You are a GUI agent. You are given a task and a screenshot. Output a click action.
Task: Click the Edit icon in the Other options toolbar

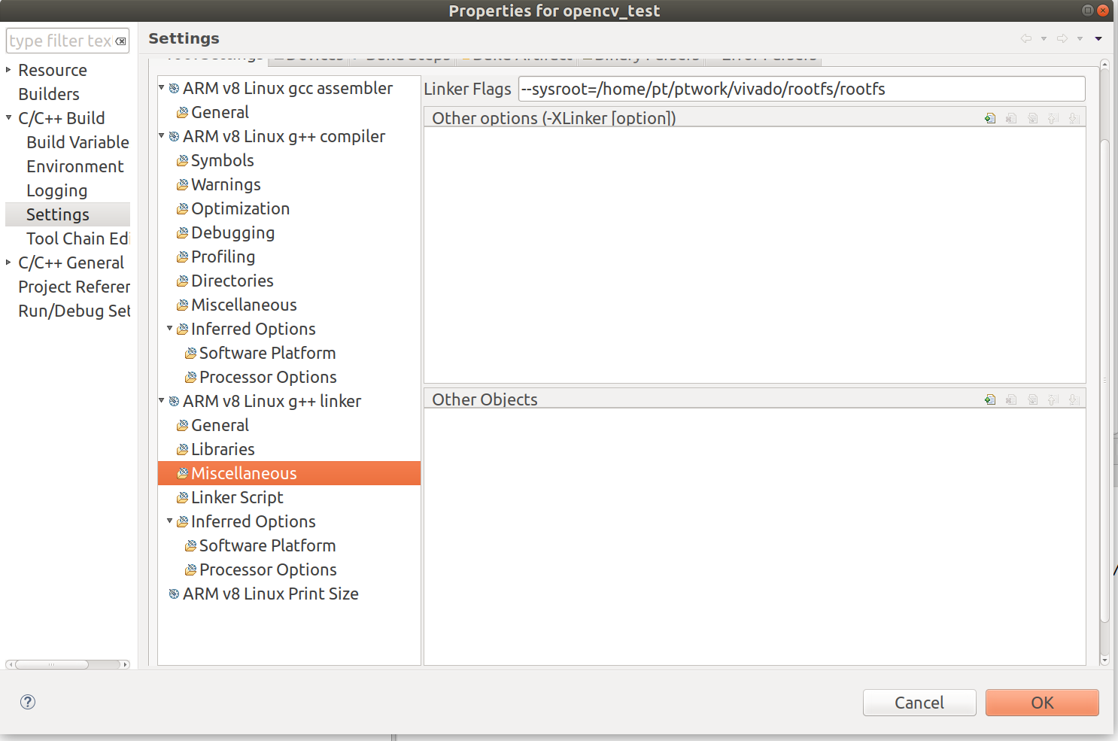(1032, 118)
